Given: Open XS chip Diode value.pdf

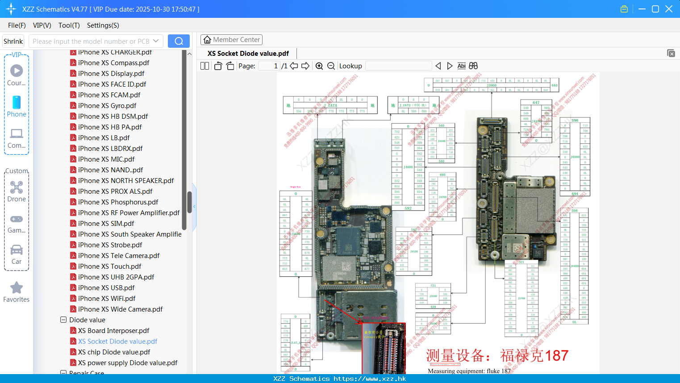Looking at the screenshot, I should click(x=114, y=352).
